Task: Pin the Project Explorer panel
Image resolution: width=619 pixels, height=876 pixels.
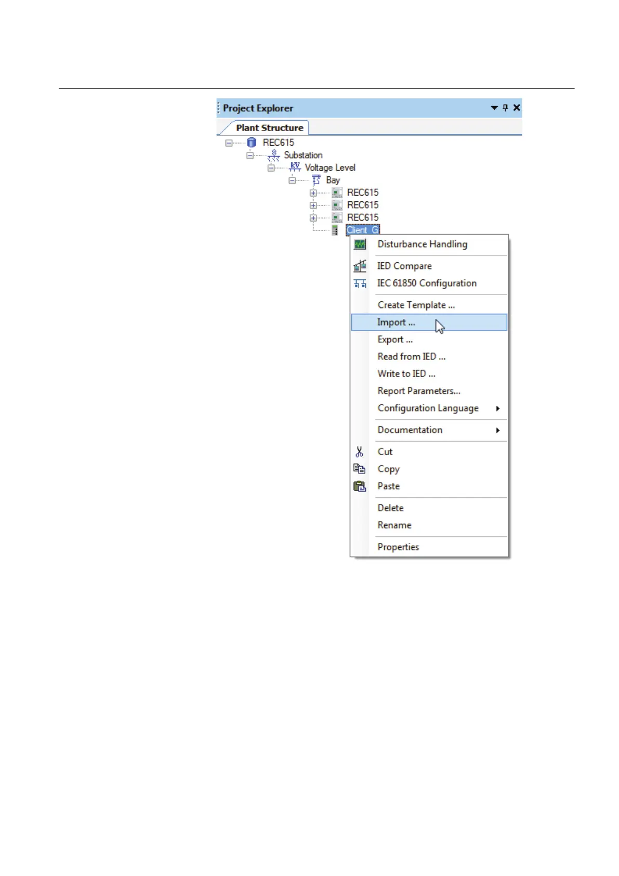Action: tap(505, 108)
